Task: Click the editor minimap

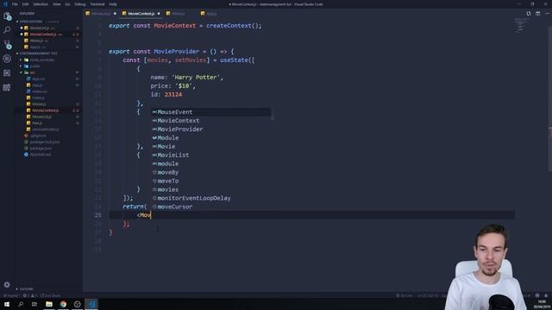Action: (522, 25)
